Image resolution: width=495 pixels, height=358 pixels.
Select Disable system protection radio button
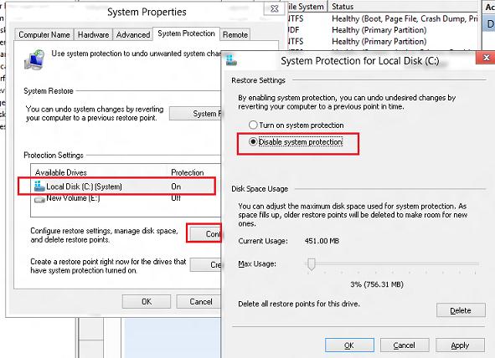pyautogui.click(x=253, y=142)
